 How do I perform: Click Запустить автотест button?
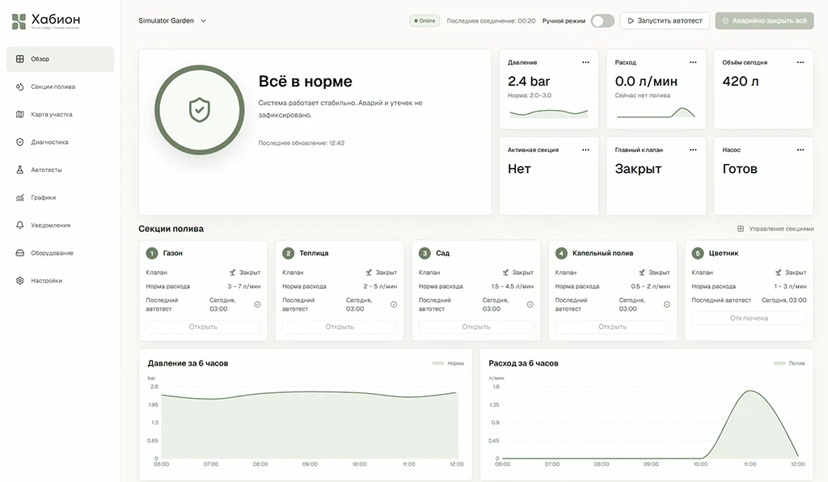click(665, 21)
